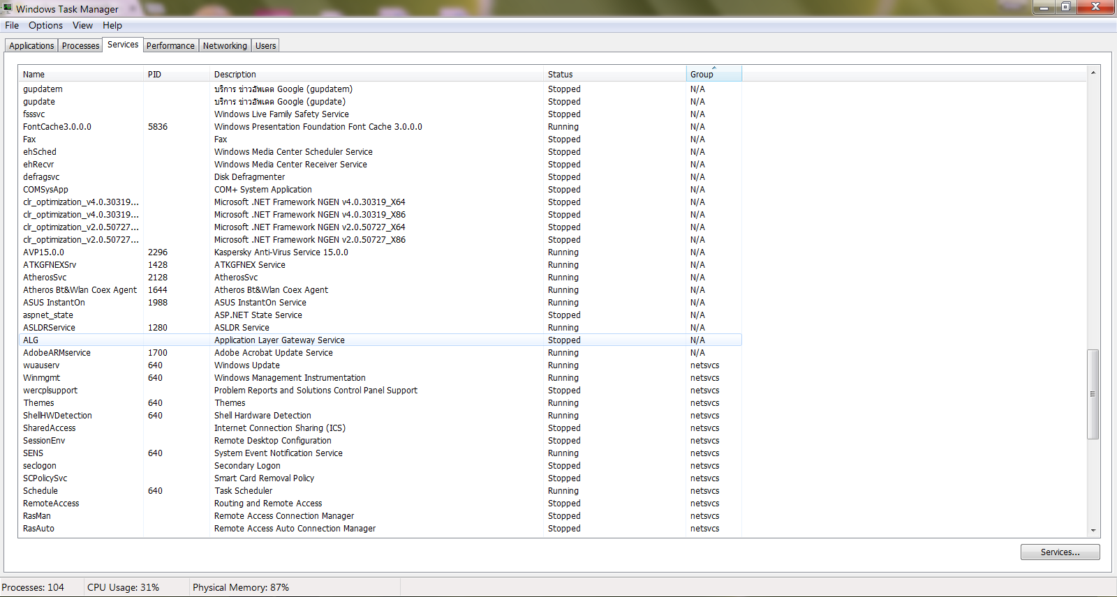Switch to the Applications tab
Viewport: 1117px width, 597px height.
(31, 45)
